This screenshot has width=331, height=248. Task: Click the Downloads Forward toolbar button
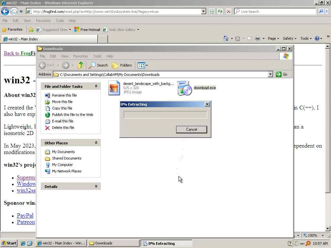66,65
